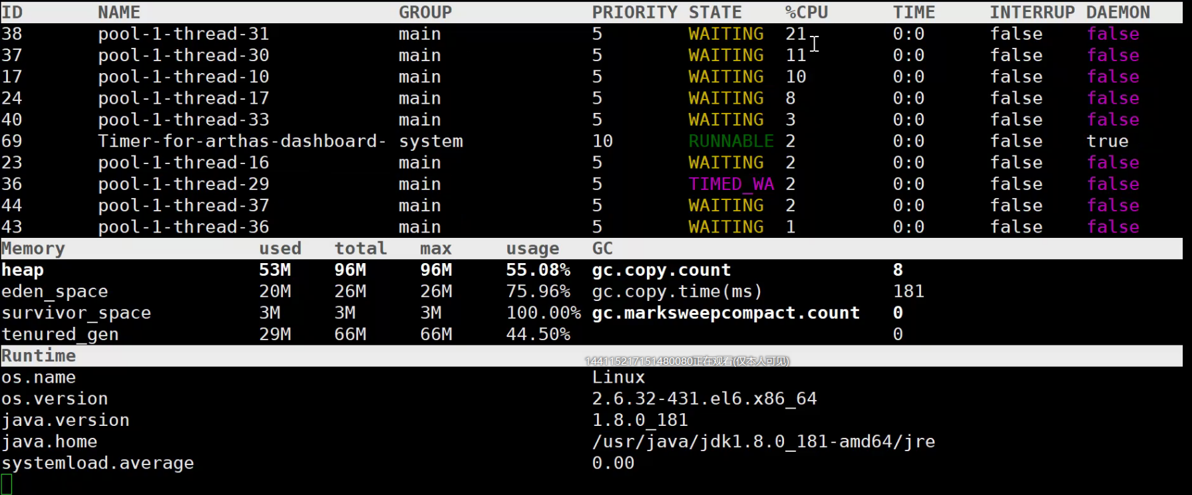
Task: Click the Runtime section header
Action: (39, 356)
